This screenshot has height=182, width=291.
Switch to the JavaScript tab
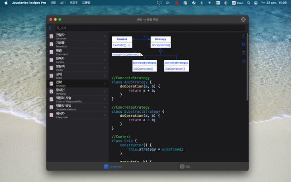113,167
